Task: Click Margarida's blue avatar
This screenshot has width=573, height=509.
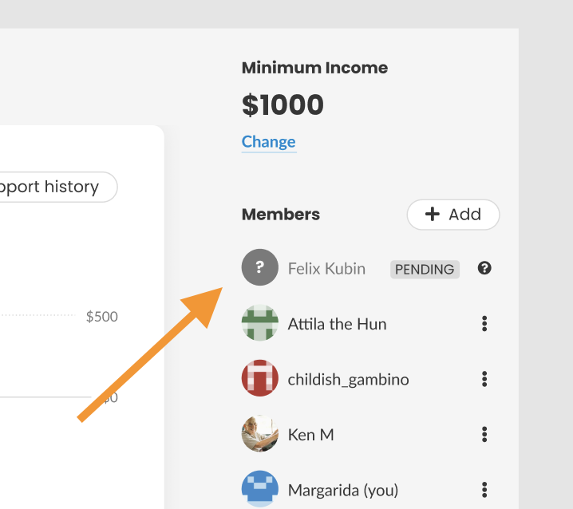Action: click(260, 489)
